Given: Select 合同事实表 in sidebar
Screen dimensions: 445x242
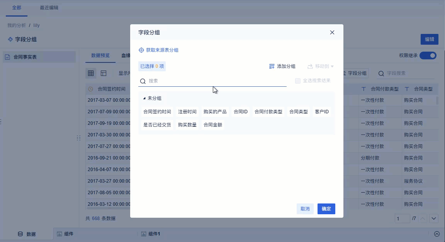Looking at the screenshot, I should (x=39, y=57).
